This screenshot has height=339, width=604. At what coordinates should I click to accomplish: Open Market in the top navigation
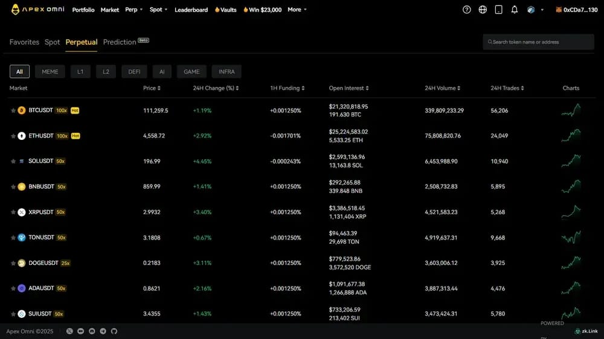(x=110, y=10)
